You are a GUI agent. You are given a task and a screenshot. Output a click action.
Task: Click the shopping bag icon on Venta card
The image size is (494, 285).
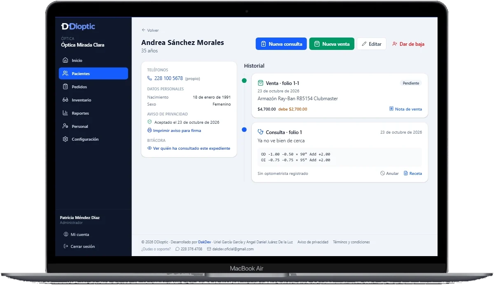coord(260,83)
